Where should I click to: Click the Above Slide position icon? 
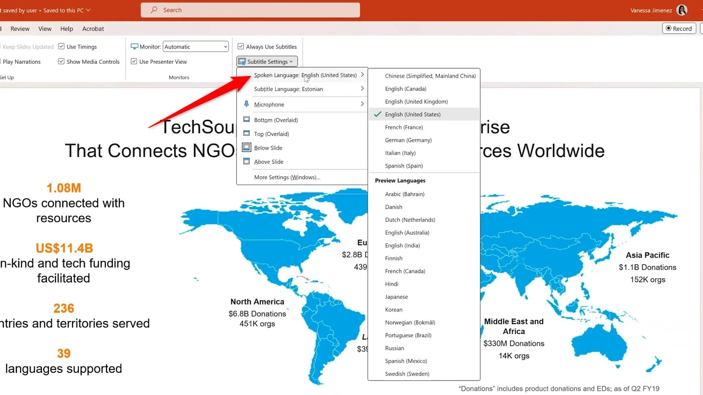pyautogui.click(x=246, y=161)
